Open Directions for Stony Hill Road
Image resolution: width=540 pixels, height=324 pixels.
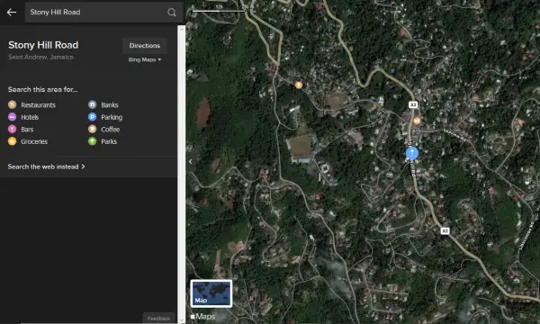click(x=145, y=46)
